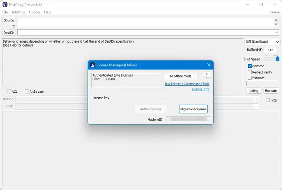The image size is (282, 190).
Task: Click the Full Speed slider handle
Action: 278,59
